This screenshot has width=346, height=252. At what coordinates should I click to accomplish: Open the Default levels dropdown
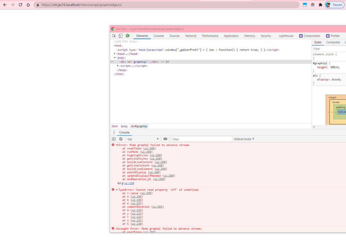click(244, 139)
